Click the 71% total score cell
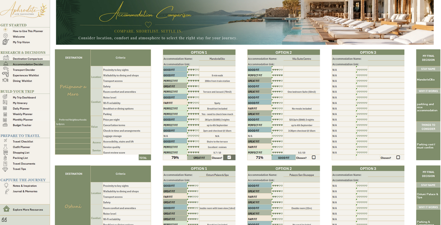This screenshot has height=225, width=441. pyautogui.click(x=259, y=157)
